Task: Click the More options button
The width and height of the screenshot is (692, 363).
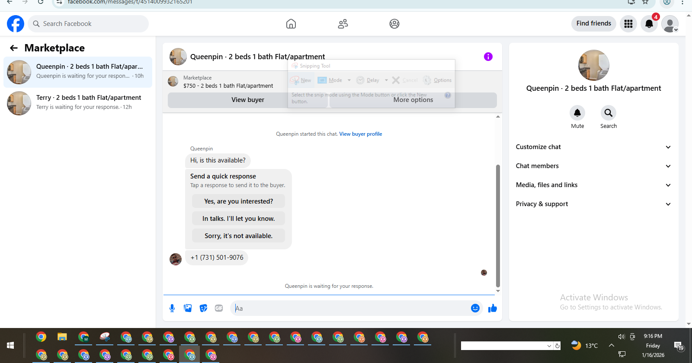Action: coord(413,100)
